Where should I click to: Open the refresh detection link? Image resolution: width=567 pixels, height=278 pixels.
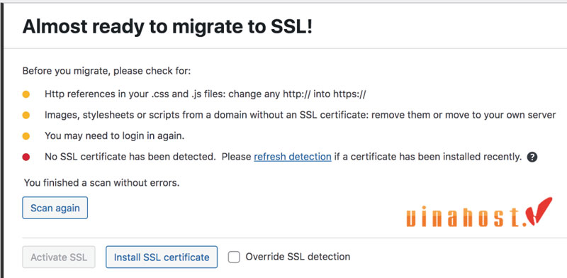click(x=293, y=157)
